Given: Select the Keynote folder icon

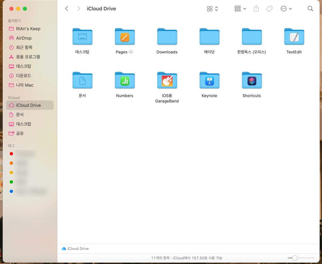Looking at the screenshot, I should (x=209, y=80).
